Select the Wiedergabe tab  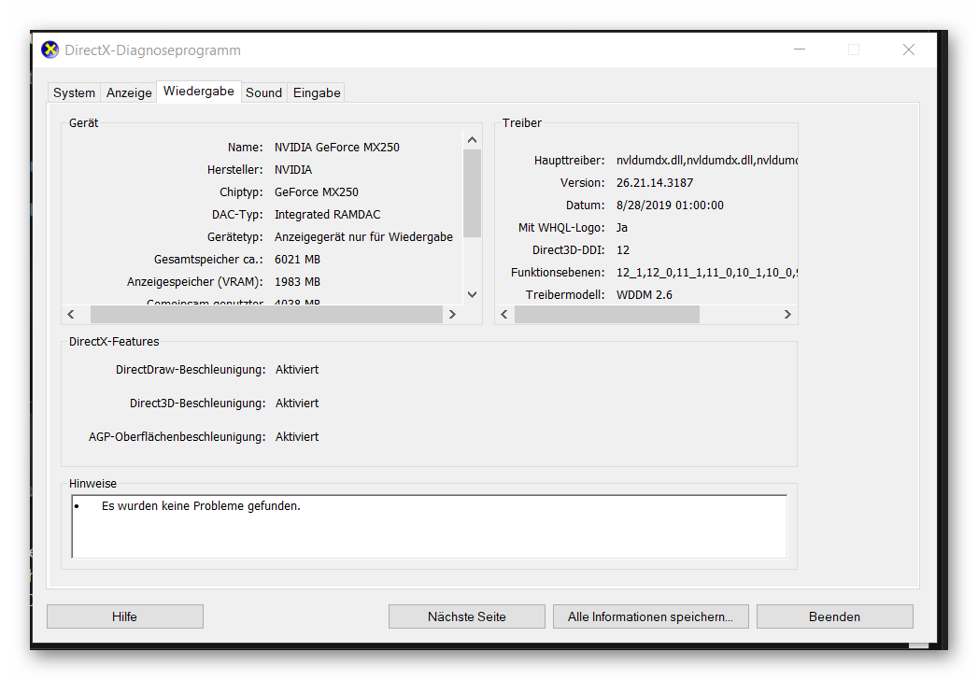198,92
